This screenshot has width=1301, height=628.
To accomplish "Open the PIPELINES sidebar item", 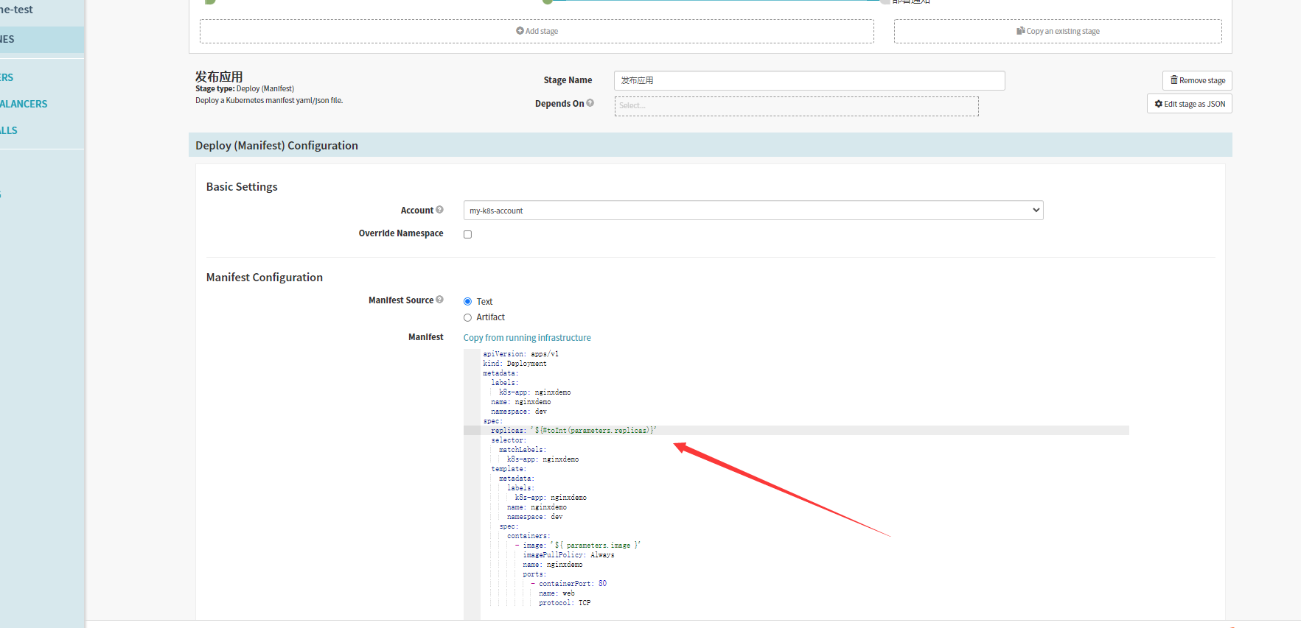I will [42, 40].
